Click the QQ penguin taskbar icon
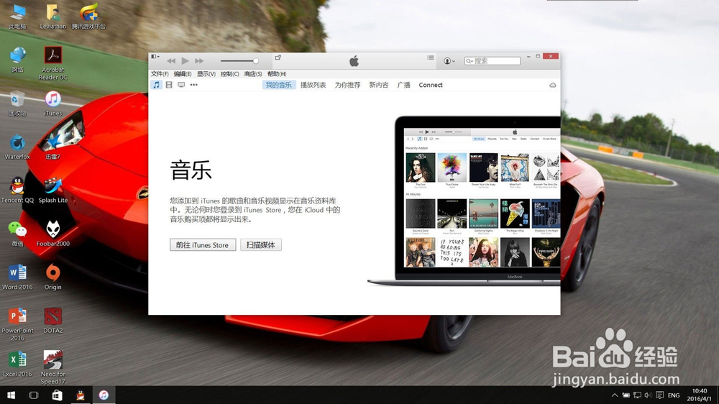 (x=81, y=395)
